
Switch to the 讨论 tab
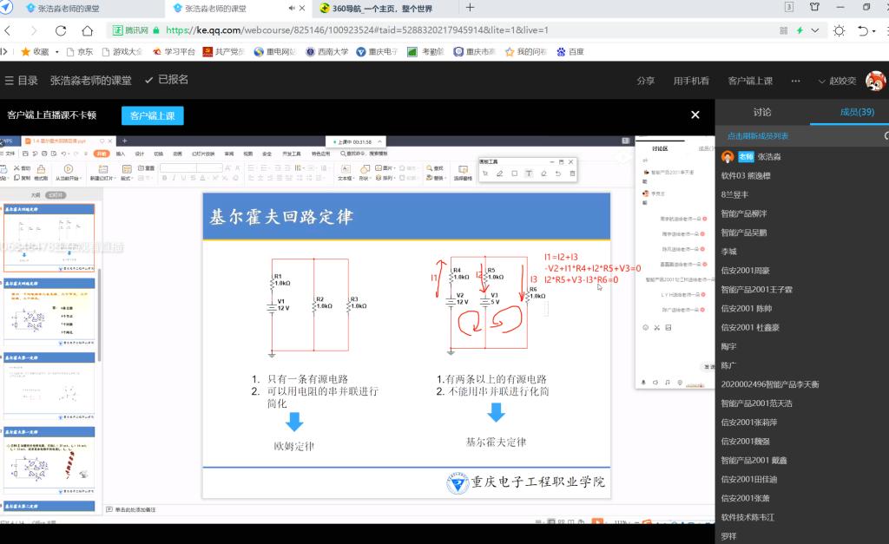tap(761, 112)
